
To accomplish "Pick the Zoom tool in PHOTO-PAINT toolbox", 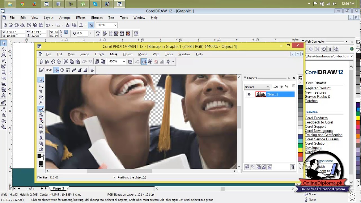I will coord(41,97).
